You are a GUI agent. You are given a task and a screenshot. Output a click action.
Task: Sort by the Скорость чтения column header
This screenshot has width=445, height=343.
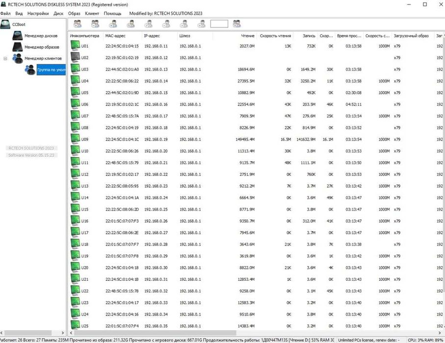click(275, 36)
